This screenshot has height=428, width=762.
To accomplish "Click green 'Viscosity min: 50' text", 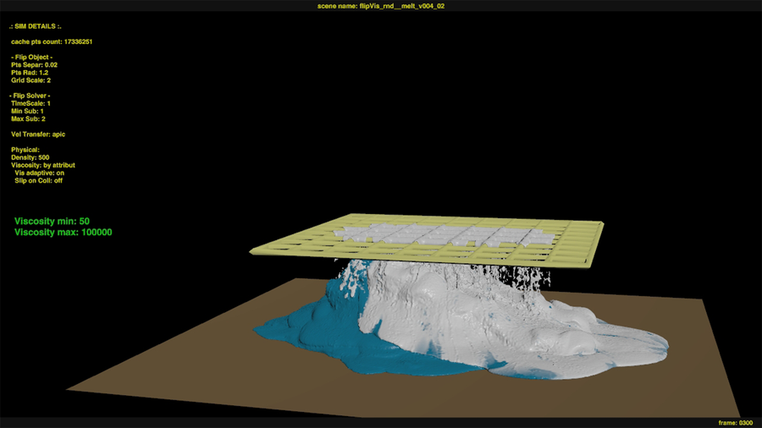I will [52, 222].
